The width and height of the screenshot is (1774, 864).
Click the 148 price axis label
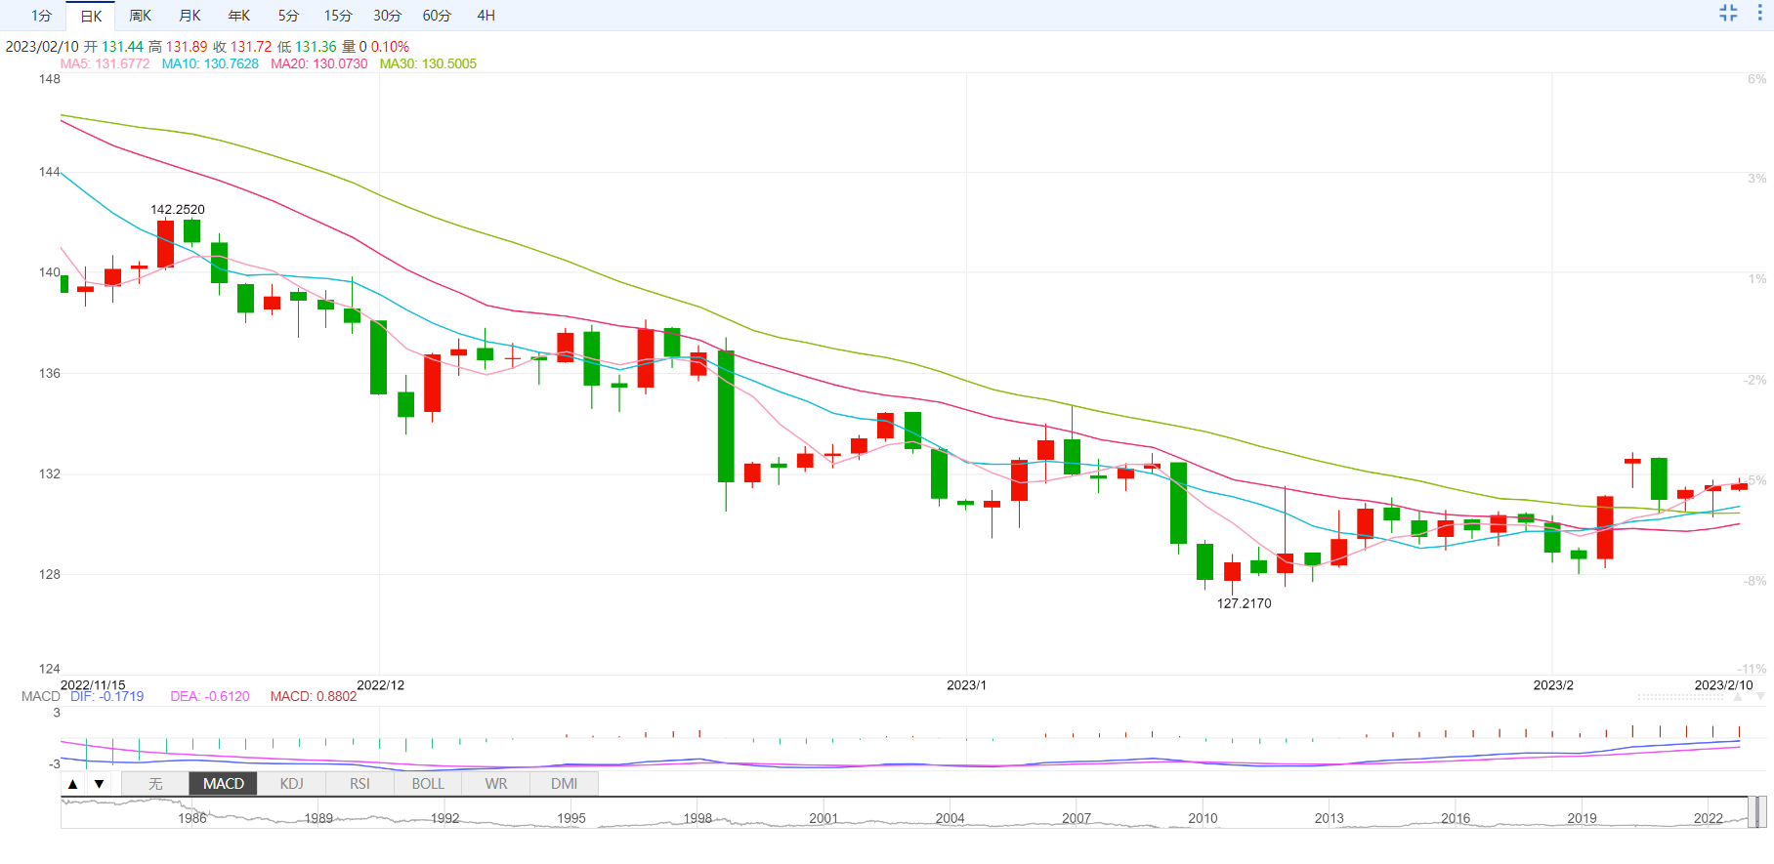[x=50, y=79]
